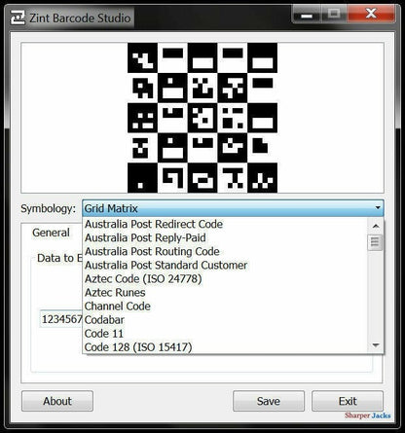Screen dimensions: 405x433
Task: Click the list scrollbar down arrow
Action: pyautogui.click(x=376, y=345)
